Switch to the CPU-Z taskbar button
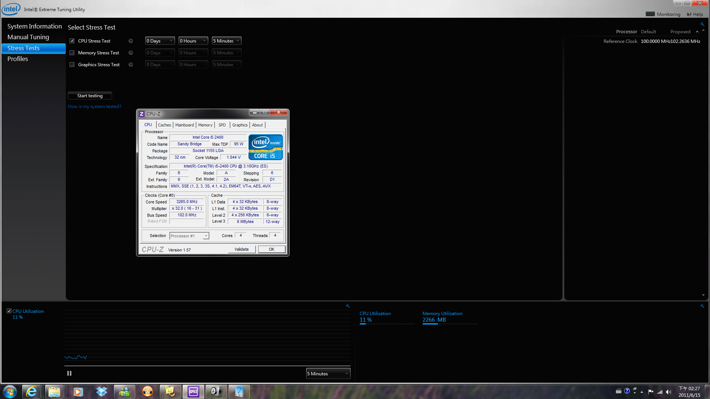This screenshot has height=399, width=710. (193, 392)
